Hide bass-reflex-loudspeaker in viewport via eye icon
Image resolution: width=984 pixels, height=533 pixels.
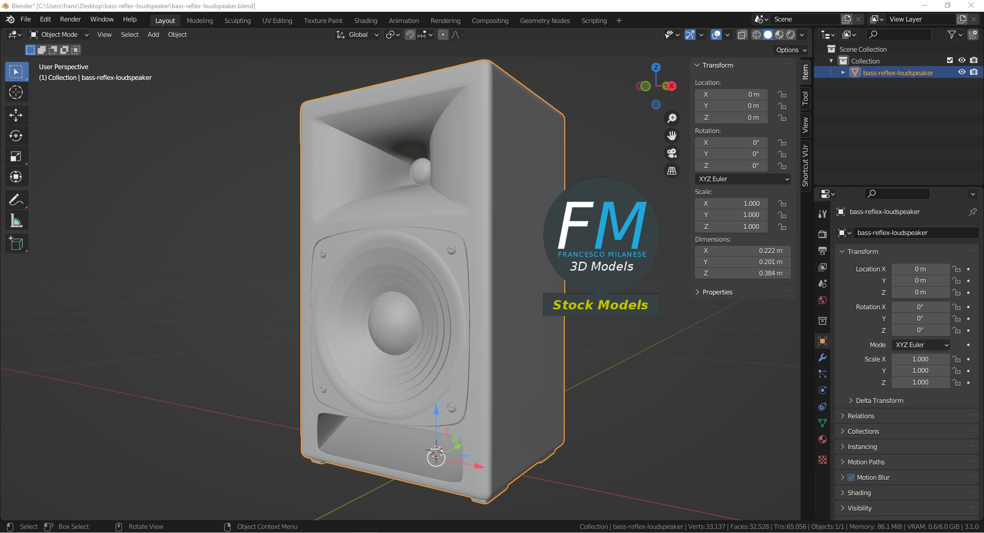click(x=962, y=72)
